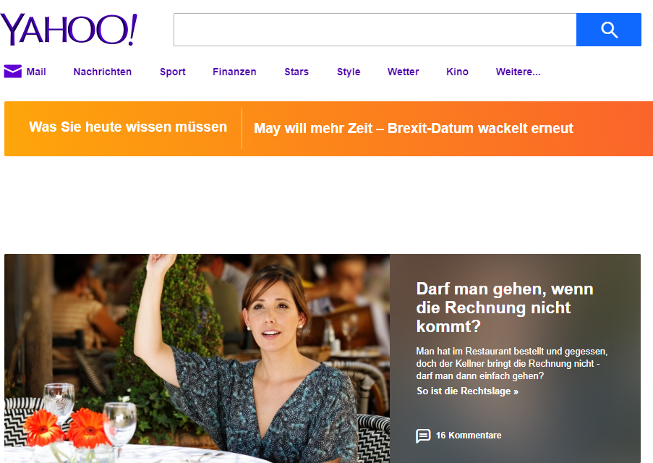Open the '16 Kommentare' link
Screen dimensions: 653x463
pyautogui.click(x=469, y=436)
